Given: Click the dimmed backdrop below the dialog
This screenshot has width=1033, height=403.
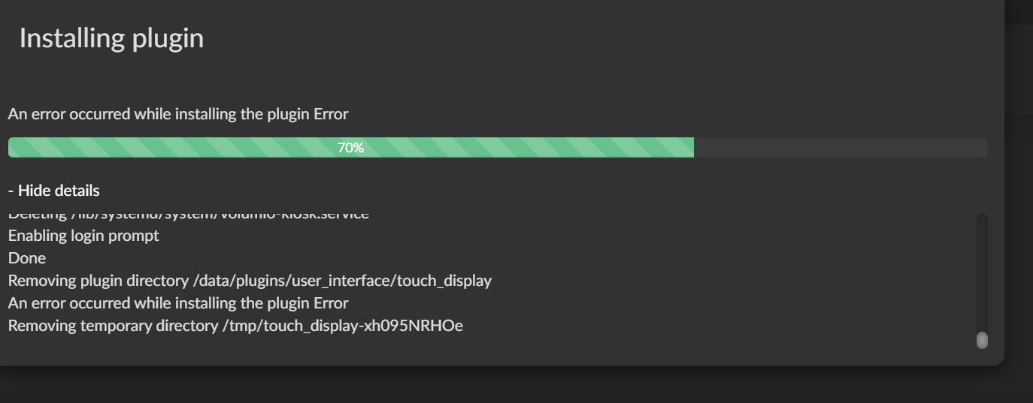Looking at the screenshot, I should pyautogui.click(x=516, y=385).
